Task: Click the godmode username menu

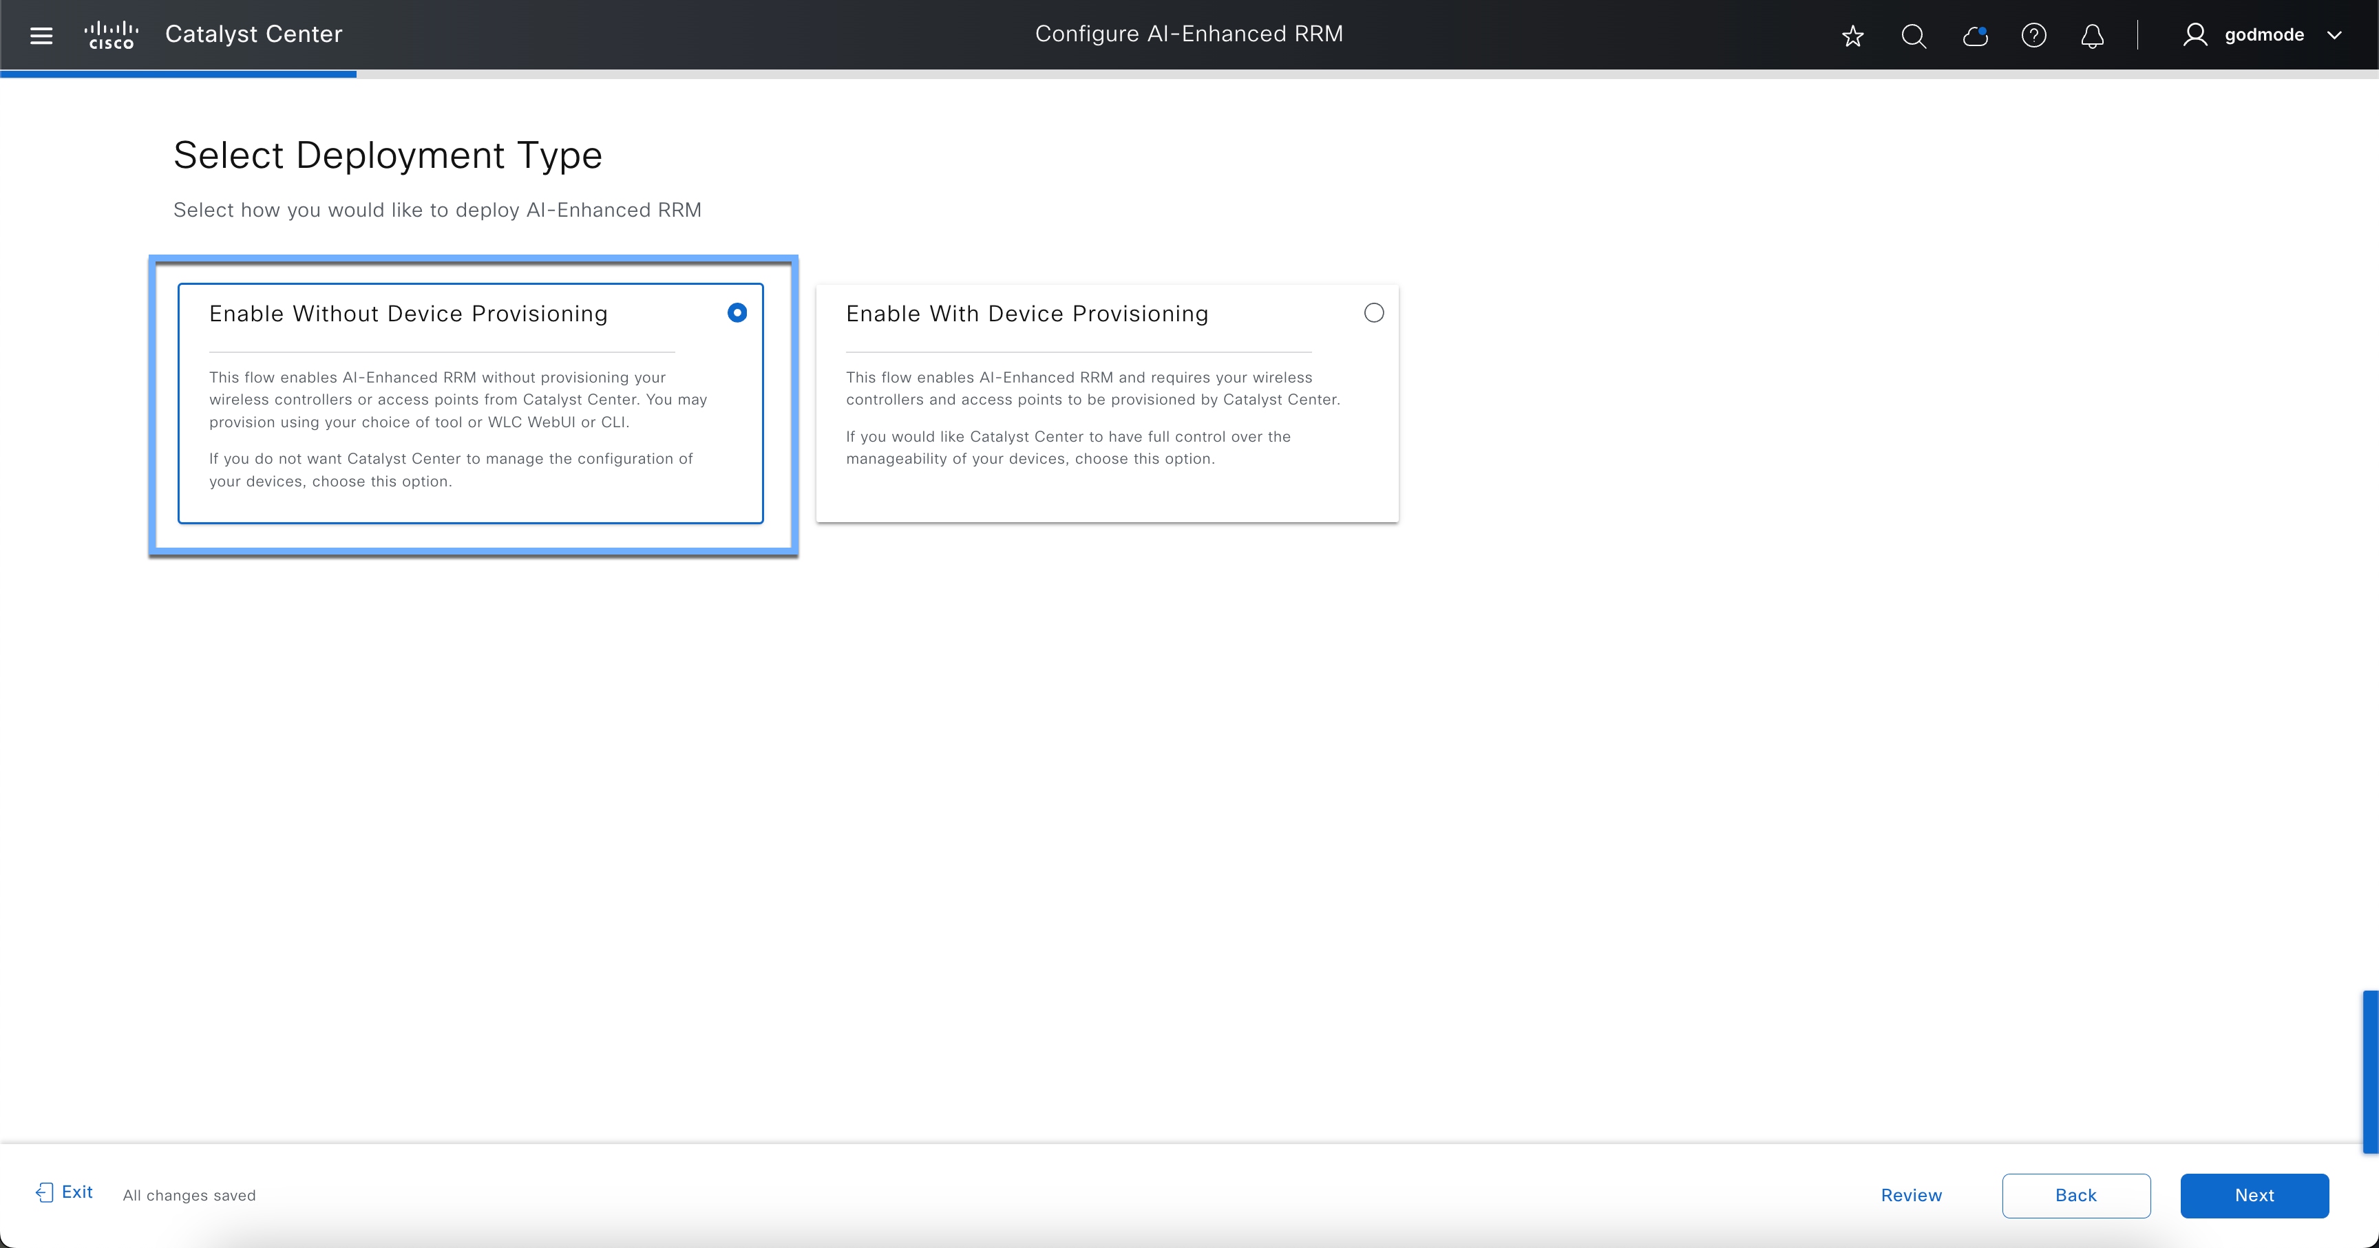Action: 2263,35
